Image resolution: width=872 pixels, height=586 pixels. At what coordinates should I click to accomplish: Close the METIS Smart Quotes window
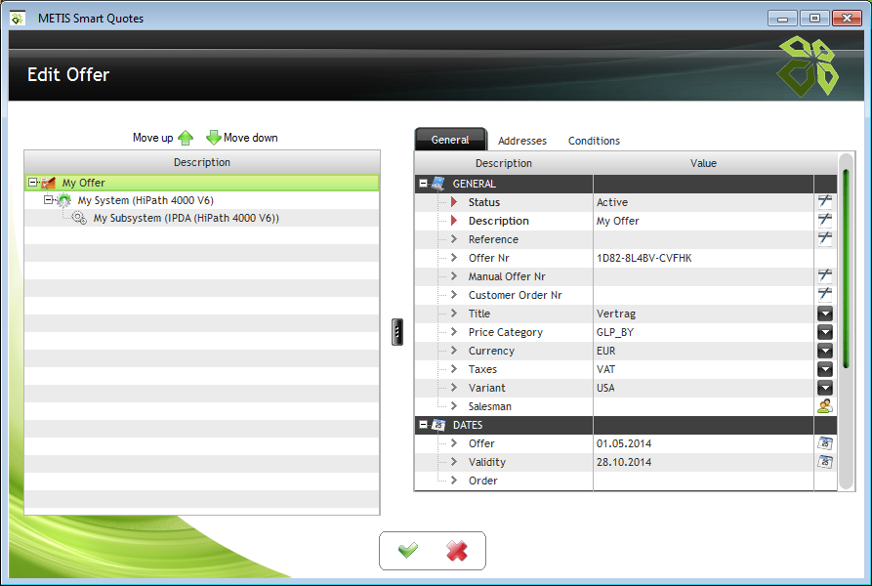coord(847,19)
